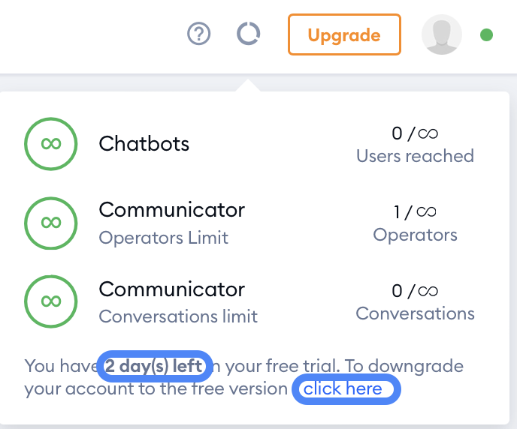Select the Chatbots label

click(144, 144)
